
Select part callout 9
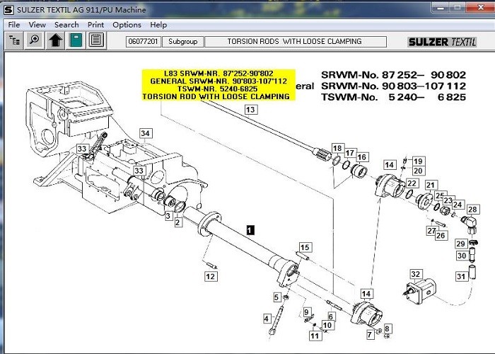click(x=306, y=312)
